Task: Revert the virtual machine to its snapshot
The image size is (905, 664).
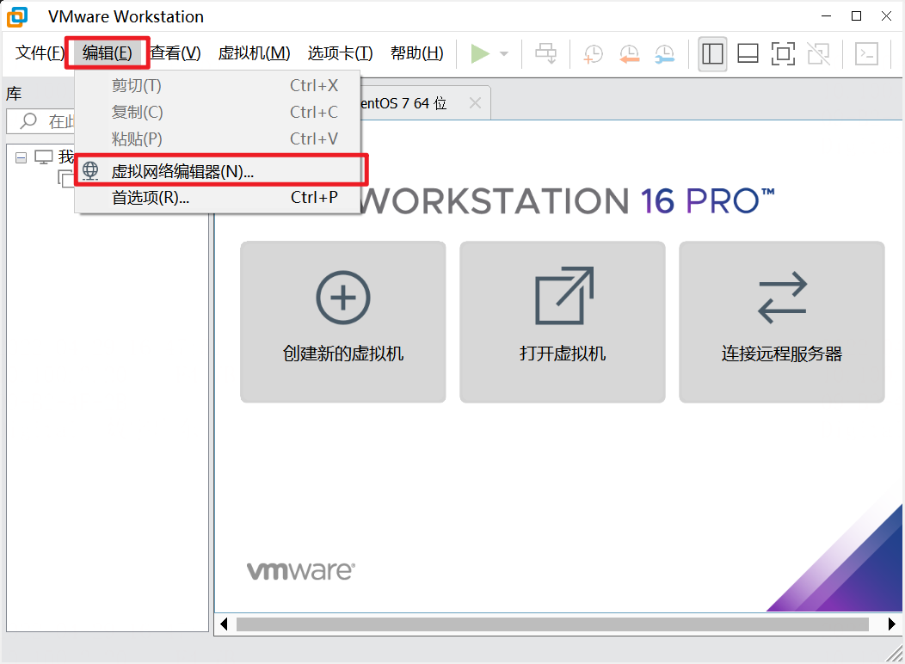Action: point(629,53)
